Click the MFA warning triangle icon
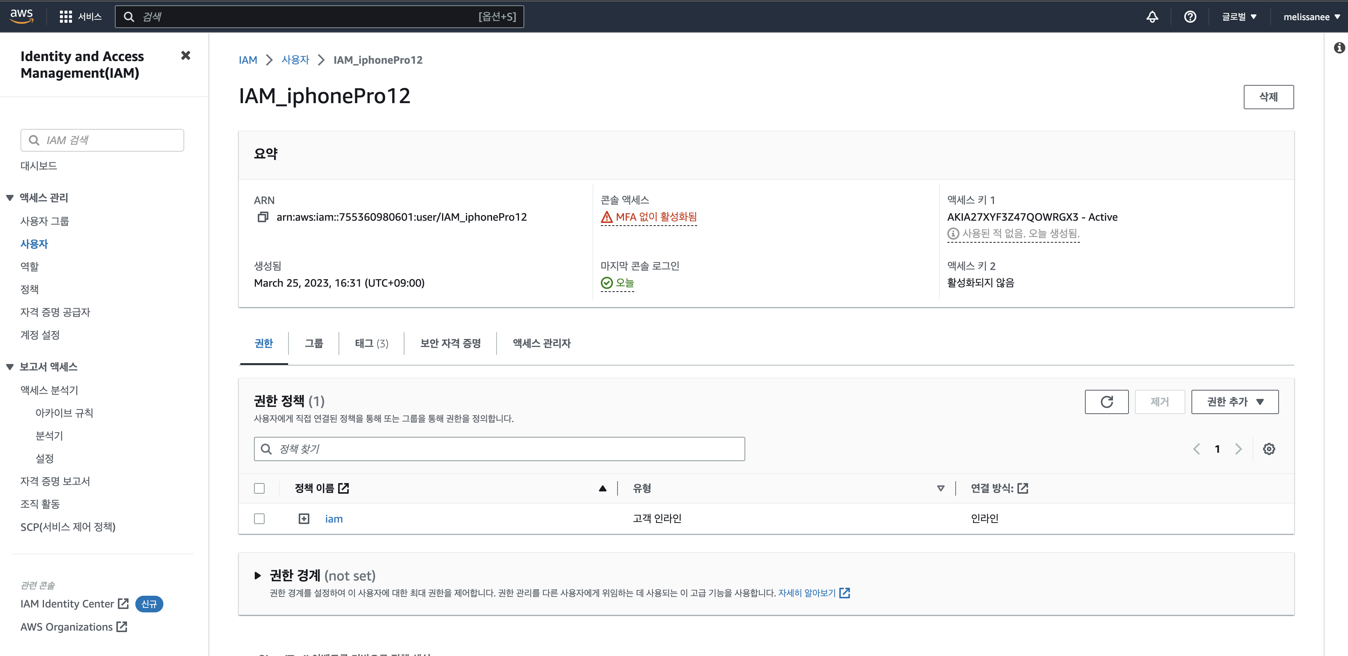The height and width of the screenshot is (656, 1348). click(x=607, y=217)
